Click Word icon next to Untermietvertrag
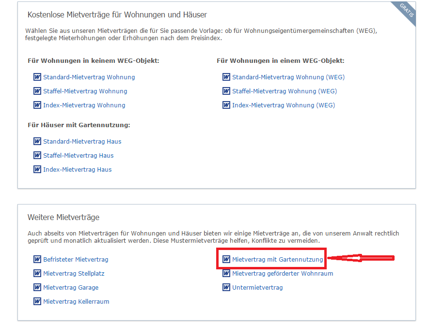This screenshot has width=428, height=324. 226,288
